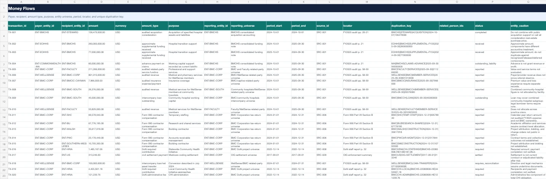Click the CHI administration purpose cell

click(x=185, y=175)
